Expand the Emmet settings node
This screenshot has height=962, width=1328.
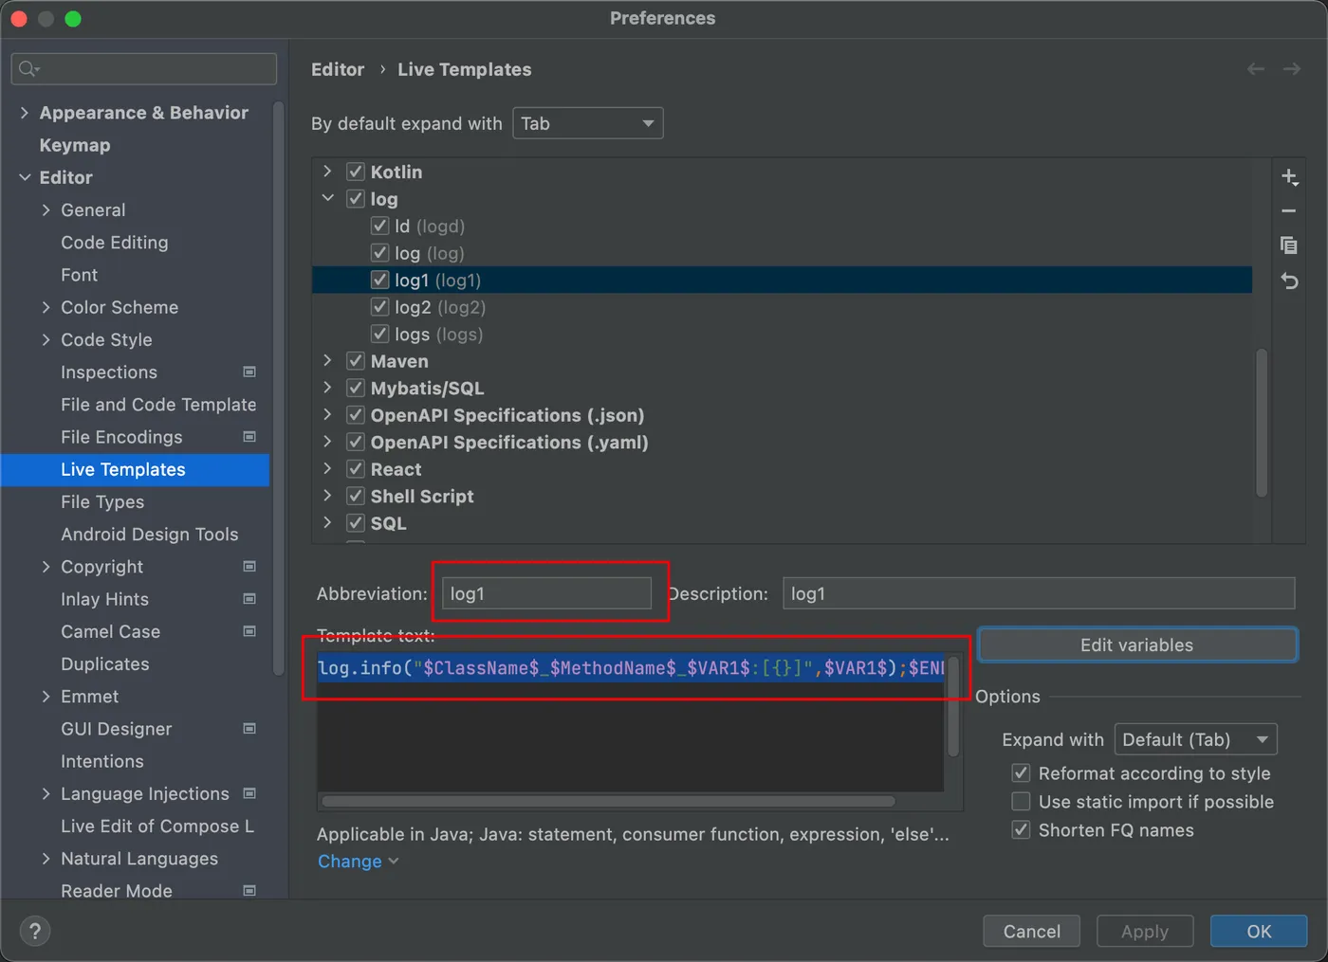[x=46, y=697]
